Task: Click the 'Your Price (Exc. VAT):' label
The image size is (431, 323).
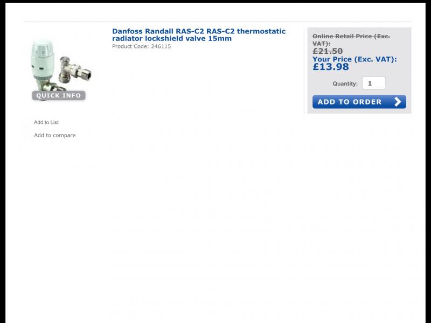Action: (x=354, y=59)
